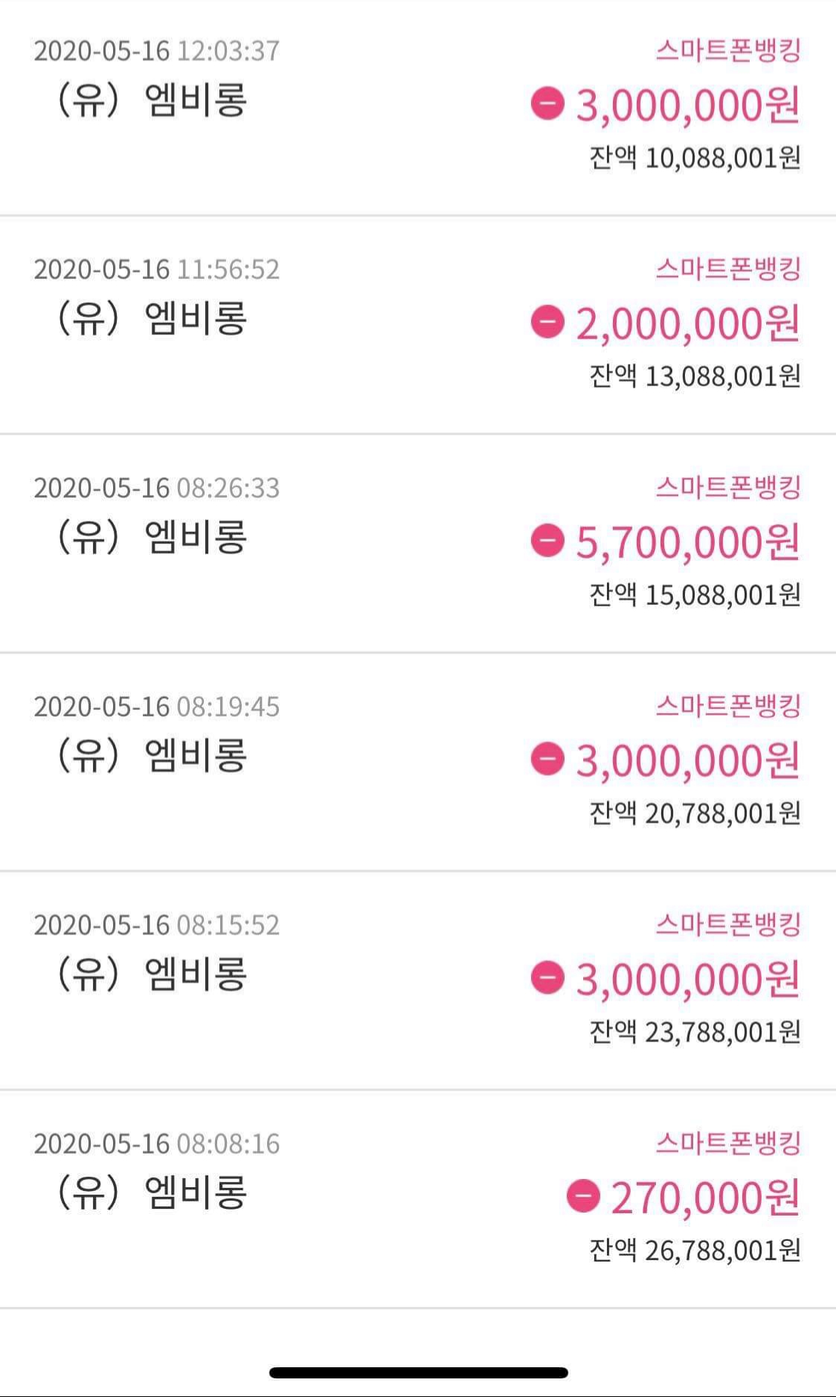Tap the 2,000,000원 withdrawal amount

(688, 323)
